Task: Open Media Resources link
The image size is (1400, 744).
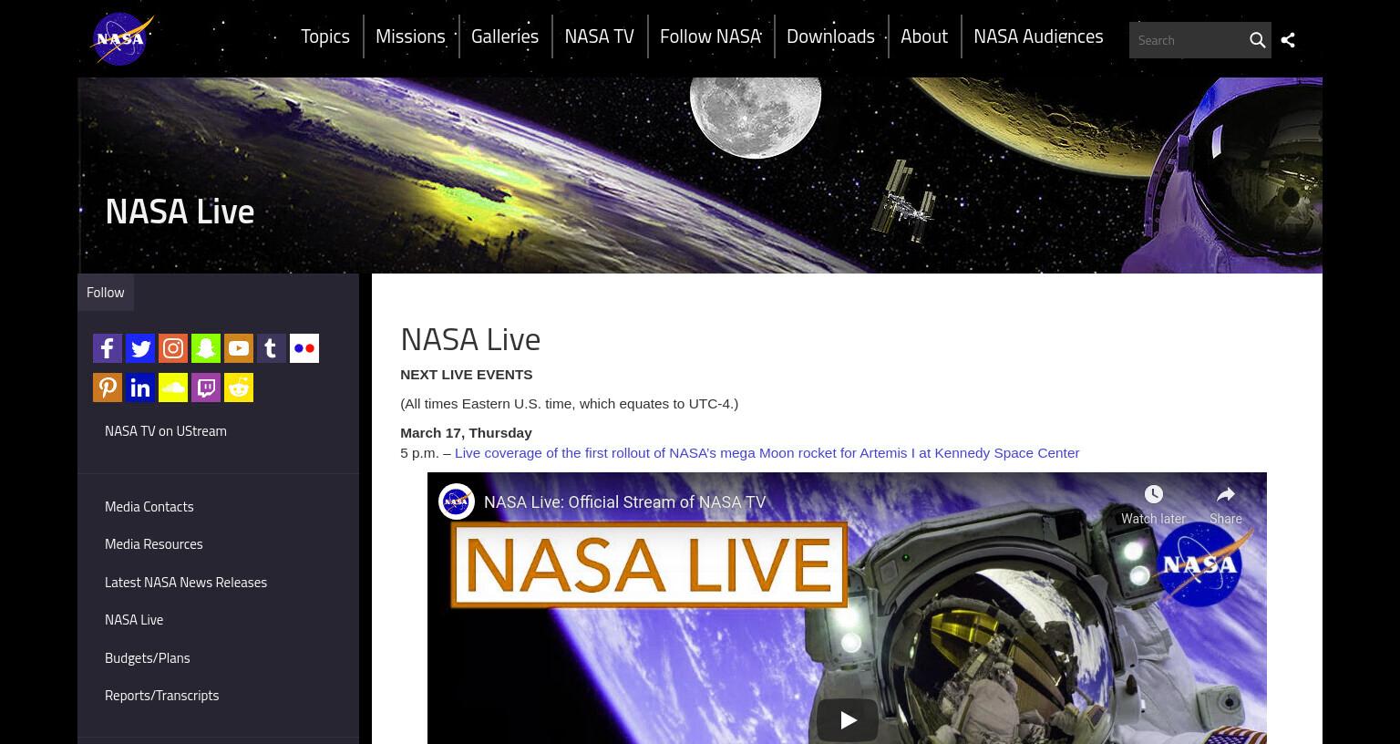Action: 154,543
